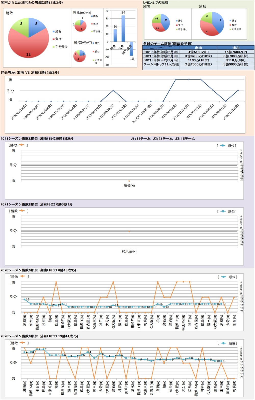Select red 負け legend swatch in main 勝敗 pie
This screenshot has height=400, width=255.
click(54, 39)
